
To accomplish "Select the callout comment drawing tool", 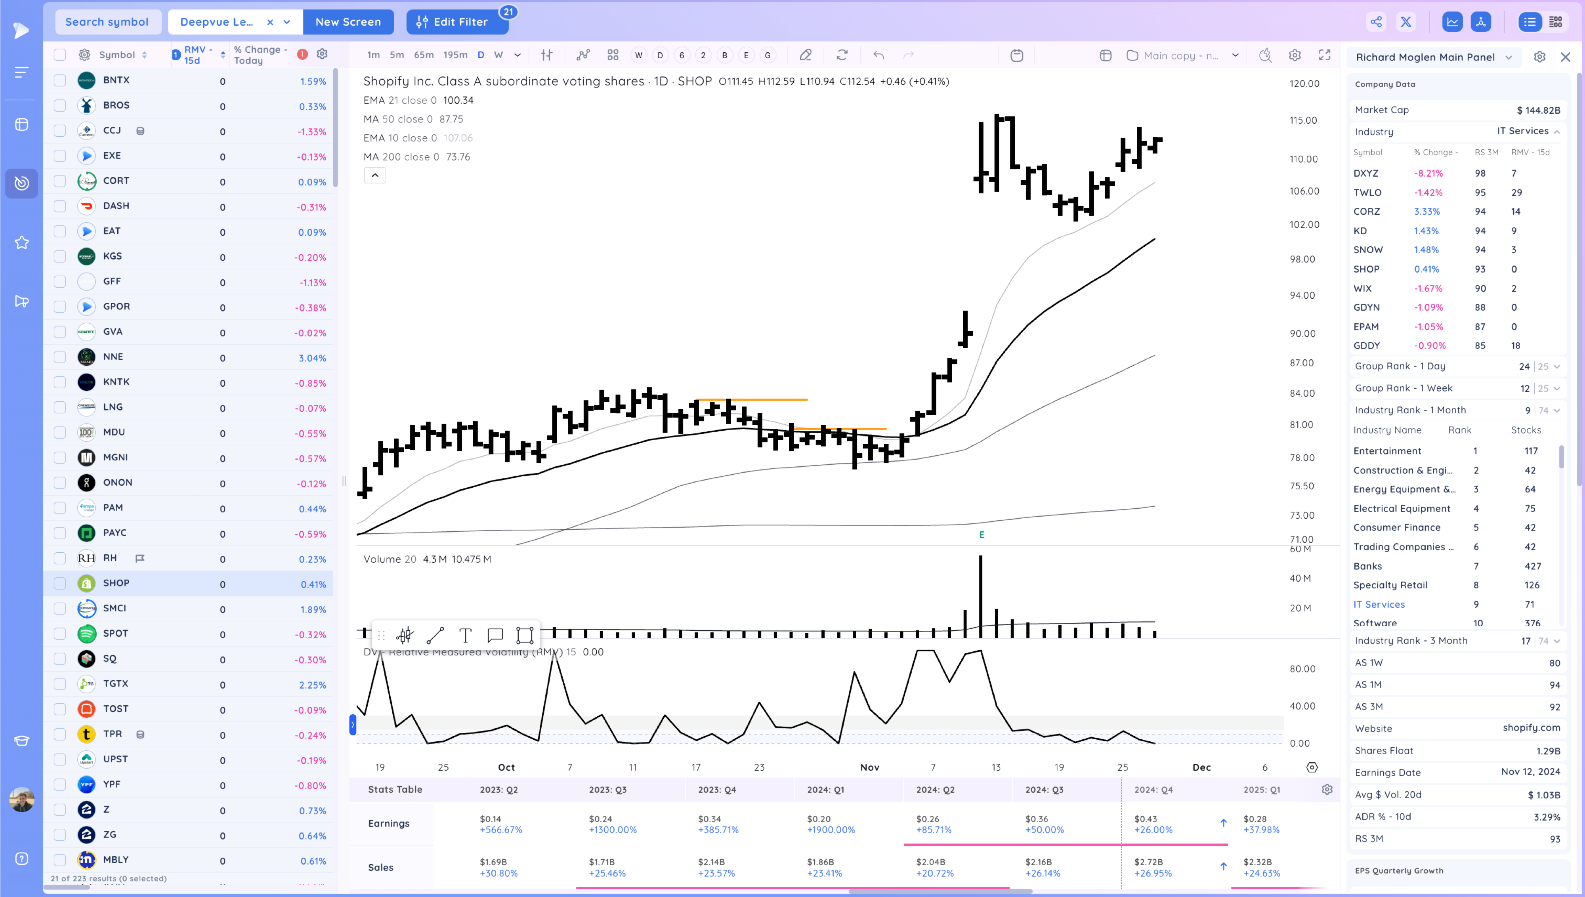I will click(x=495, y=635).
